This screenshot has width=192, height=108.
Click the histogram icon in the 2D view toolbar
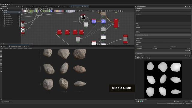tap(149, 58)
